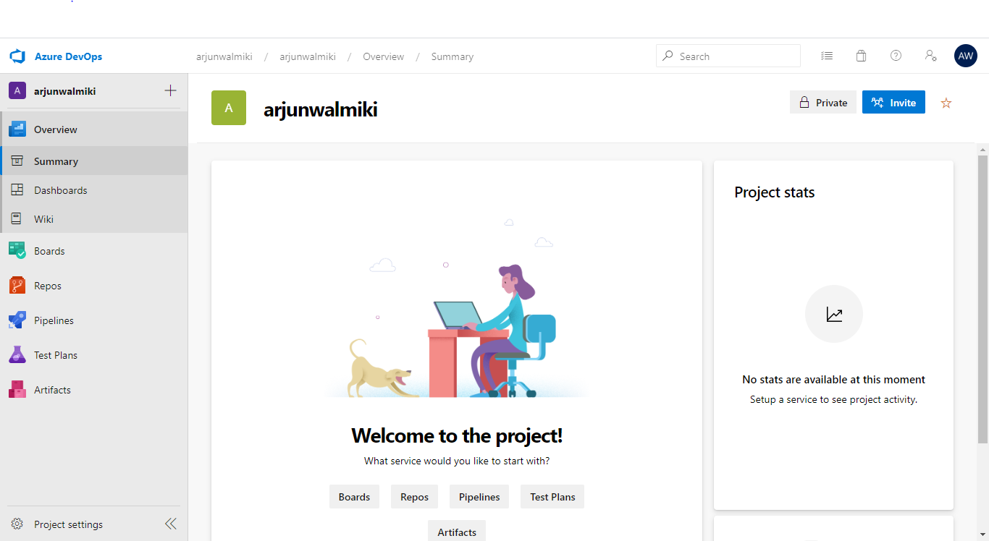This screenshot has height=541, width=989.
Task: Click the search magnifier icon
Action: pos(668,56)
